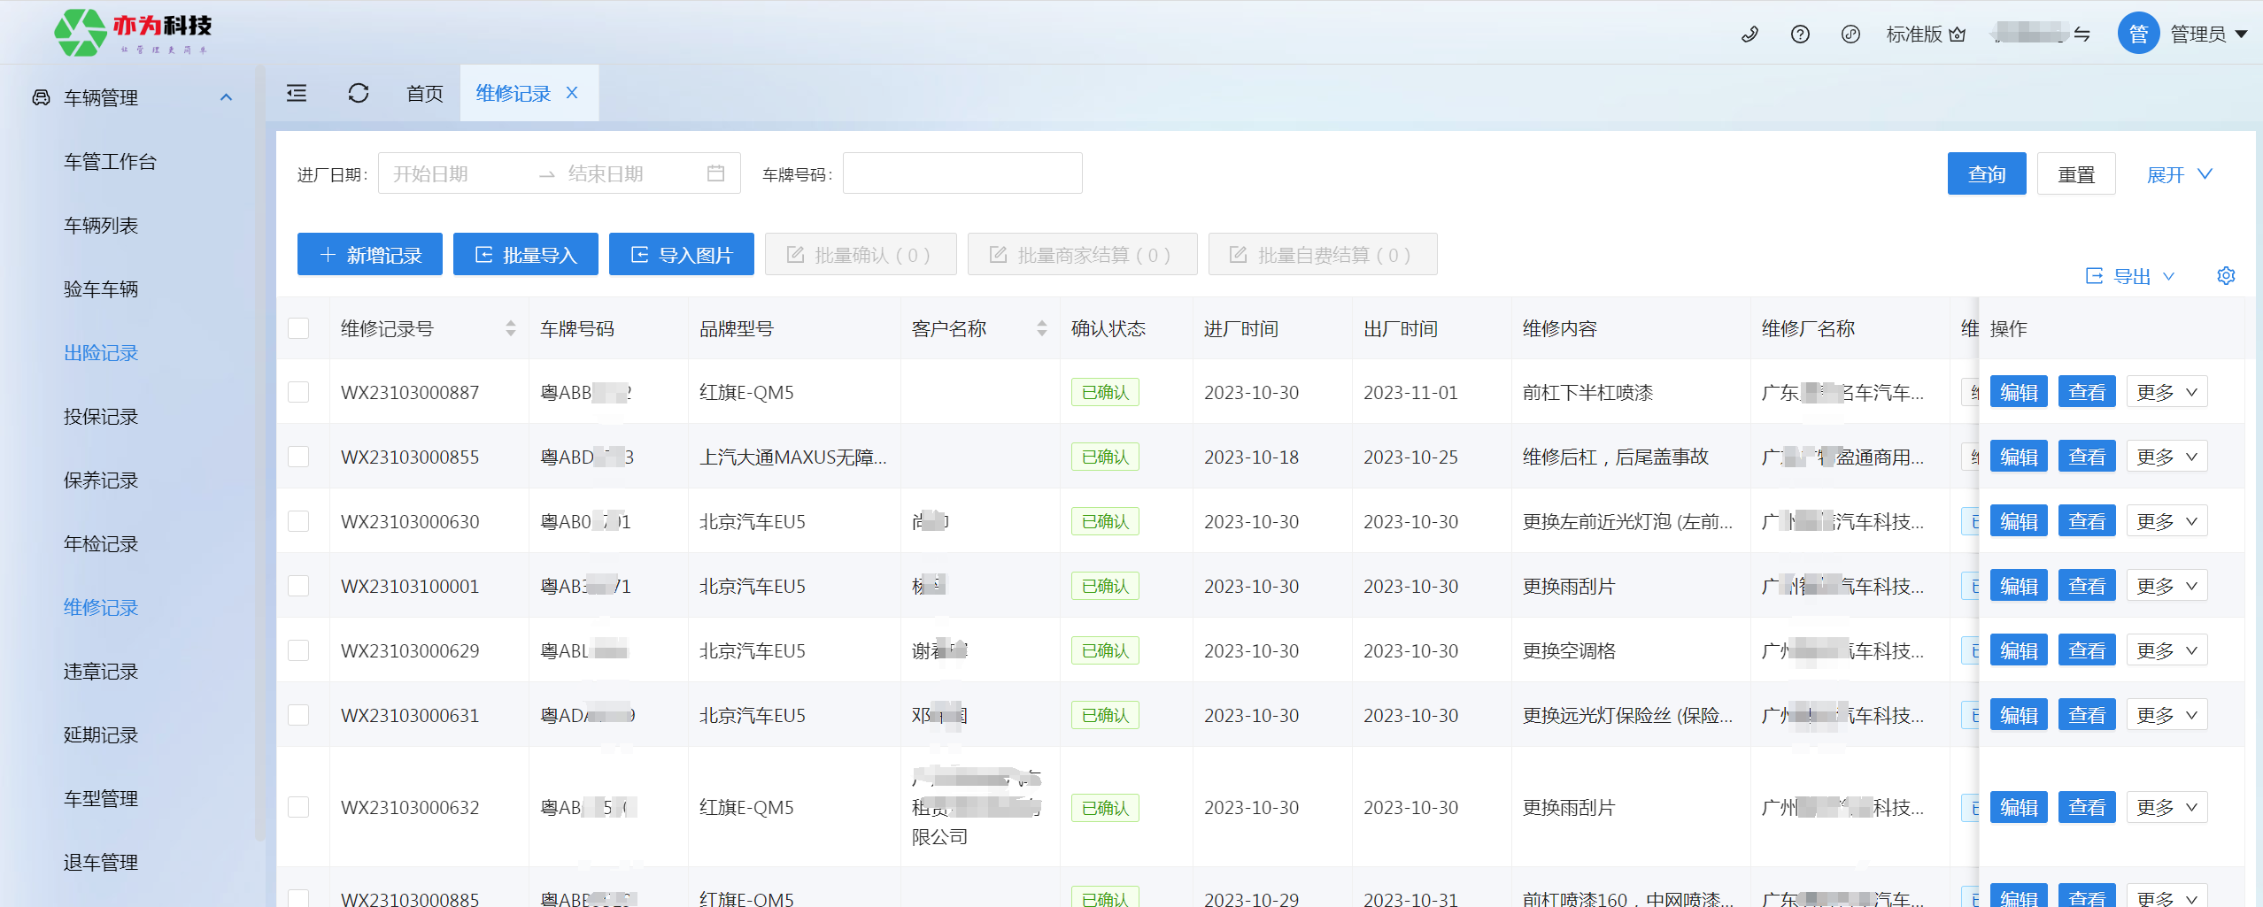The height and width of the screenshot is (907, 2263).
Task: Click the refresh page icon
Action: 358,93
